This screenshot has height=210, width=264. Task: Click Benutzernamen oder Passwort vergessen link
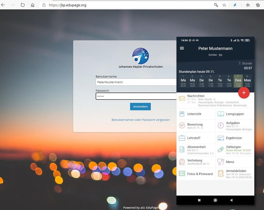(x=140, y=120)
